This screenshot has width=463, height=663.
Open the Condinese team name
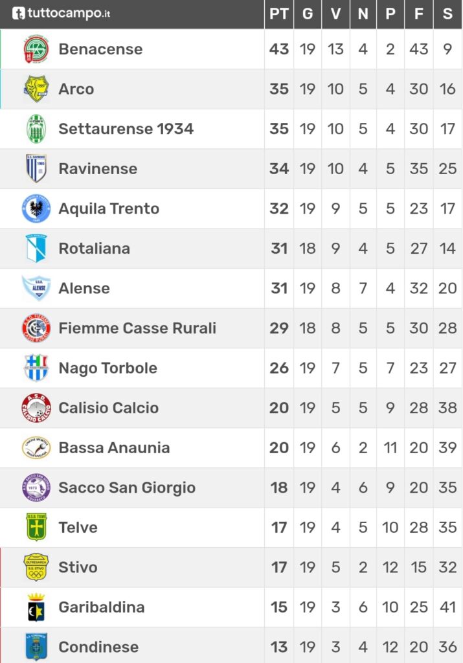(x=98, y=647)
